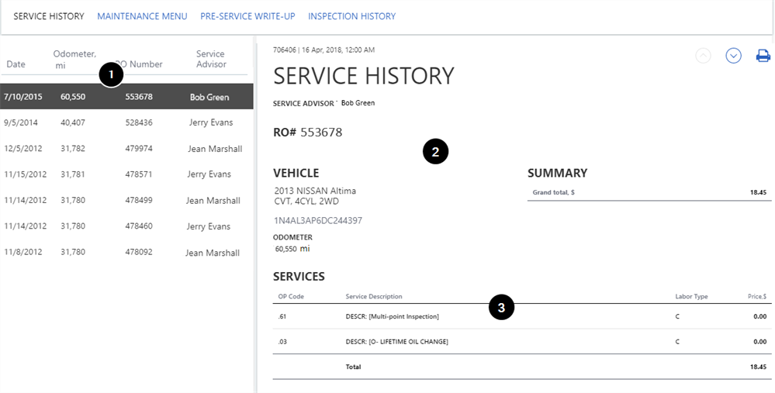
Task: Select repair order 478499 row
Action: [x=126, y=201]
